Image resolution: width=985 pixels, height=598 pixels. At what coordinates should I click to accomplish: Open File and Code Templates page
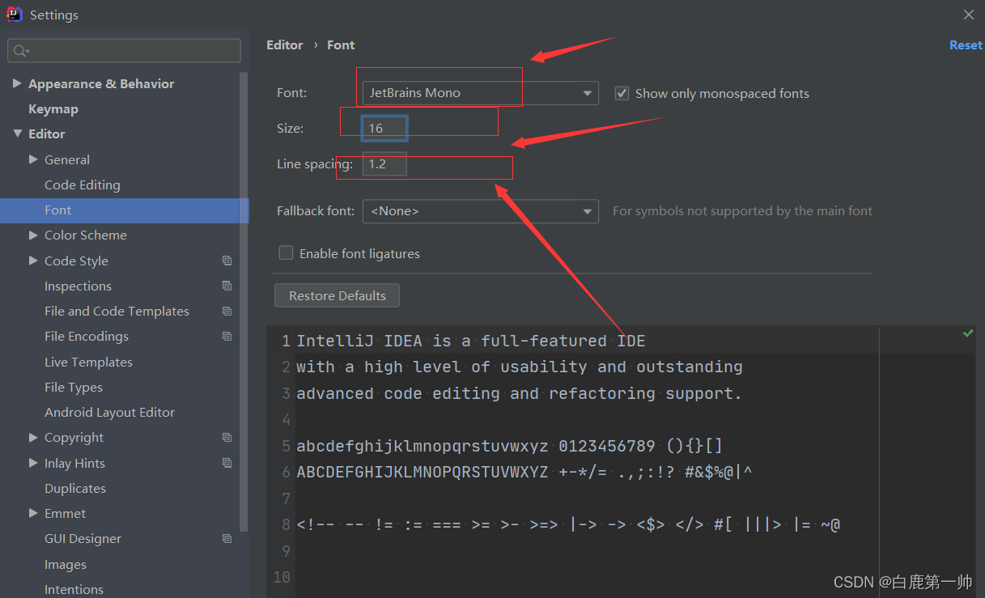coord(117,311)
